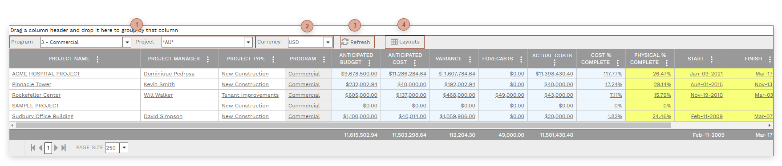
Task: Open Sudbury Office Building link
Action: pos(43,116)
